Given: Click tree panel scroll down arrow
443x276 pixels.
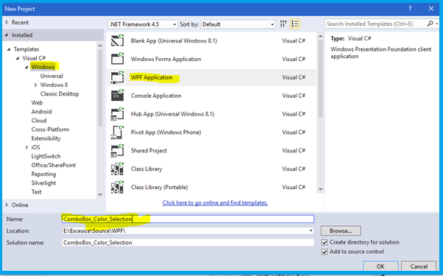Looking at the screenshot, I should pos(100,194).
